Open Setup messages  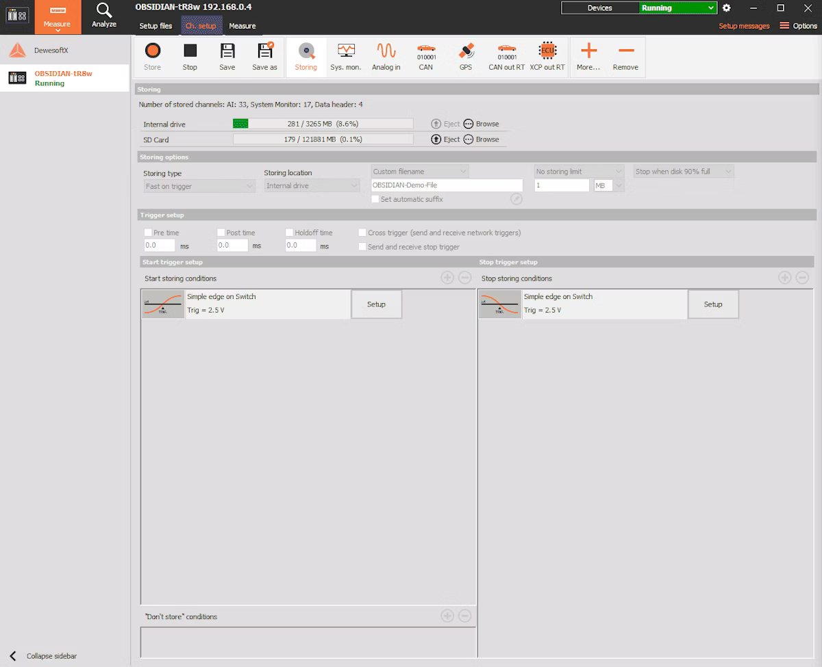pos(744,26)
